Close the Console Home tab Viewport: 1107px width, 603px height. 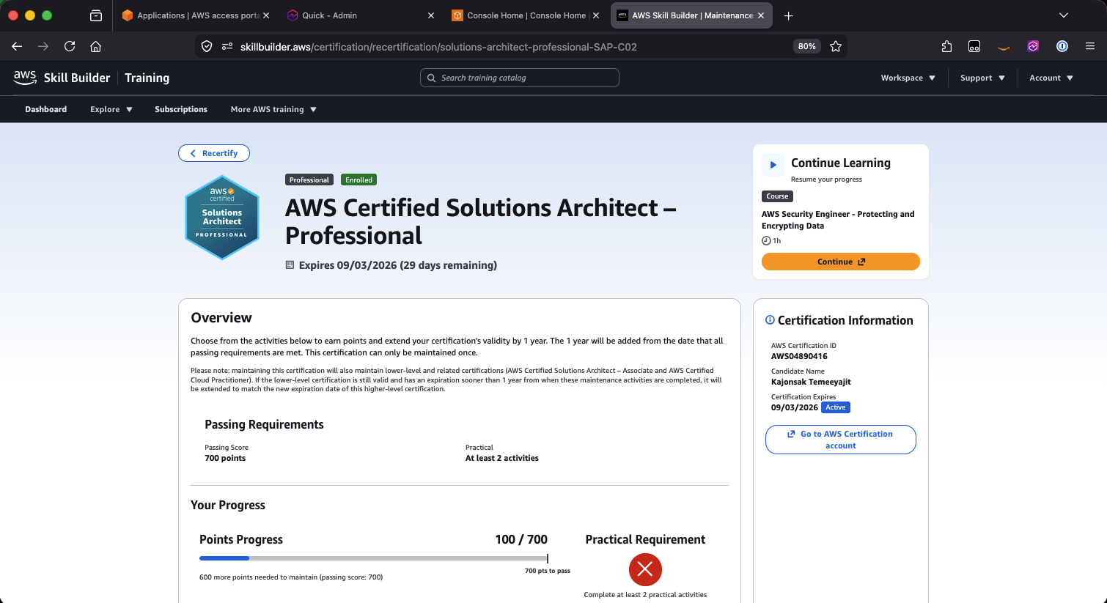[x=596, y=15]
